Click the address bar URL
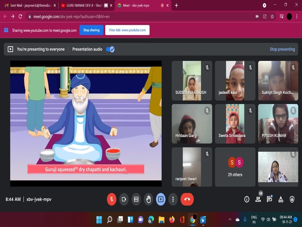Screen dimensions: 302x227 (x=71, y=17)
